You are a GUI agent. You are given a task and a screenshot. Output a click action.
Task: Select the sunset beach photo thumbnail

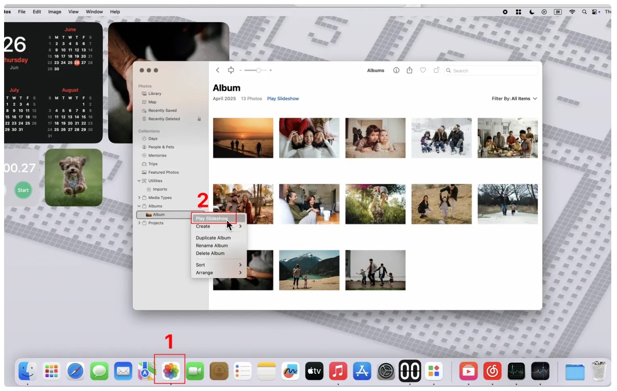click(243, 138)
